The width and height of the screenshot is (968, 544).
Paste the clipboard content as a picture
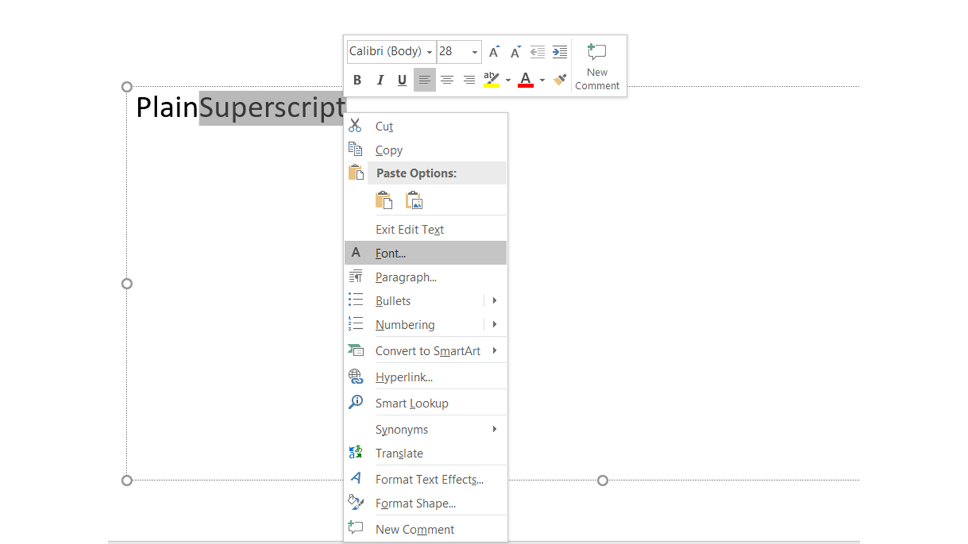414,199
